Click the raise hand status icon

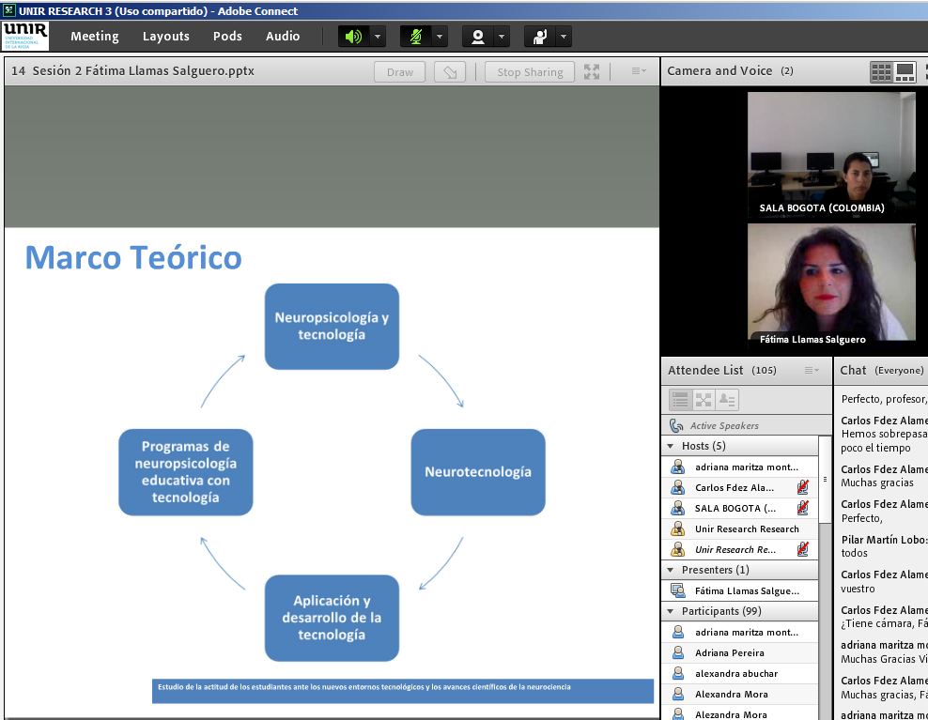pyautogui.click(x=540, y=37)
